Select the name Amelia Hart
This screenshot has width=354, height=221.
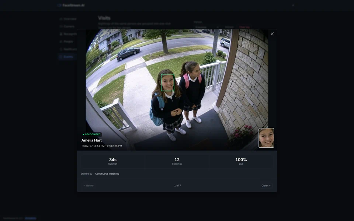pos(91,140)
